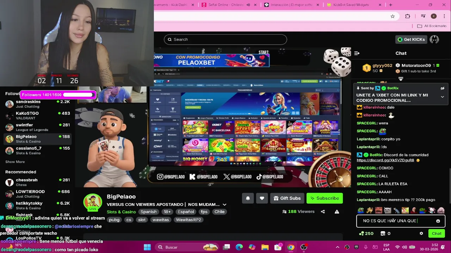Send message with the green Chat button
This screenshot has width=451, height=253.
(437, 233)
